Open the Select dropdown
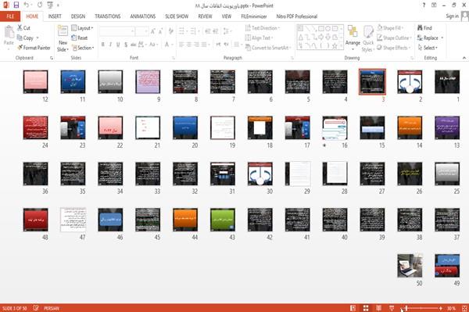469x312 pixels. click(x=428, y=48)
